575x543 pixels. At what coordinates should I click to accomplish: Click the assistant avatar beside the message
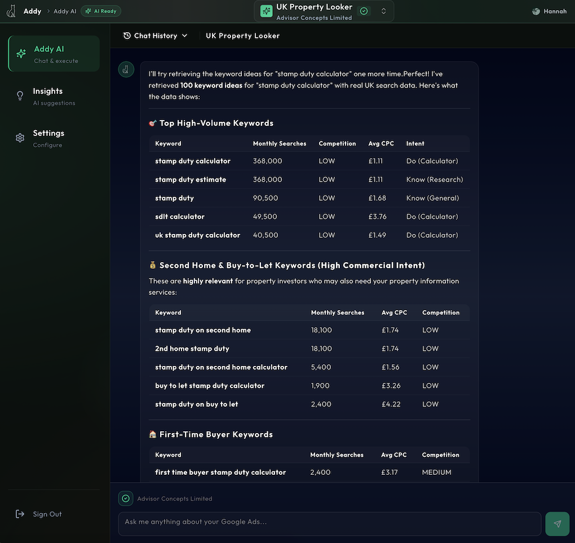[126, 69]
